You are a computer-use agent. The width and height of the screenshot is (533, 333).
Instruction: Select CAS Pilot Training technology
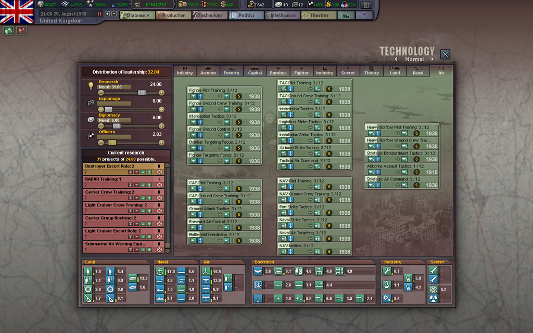[224, 186]
